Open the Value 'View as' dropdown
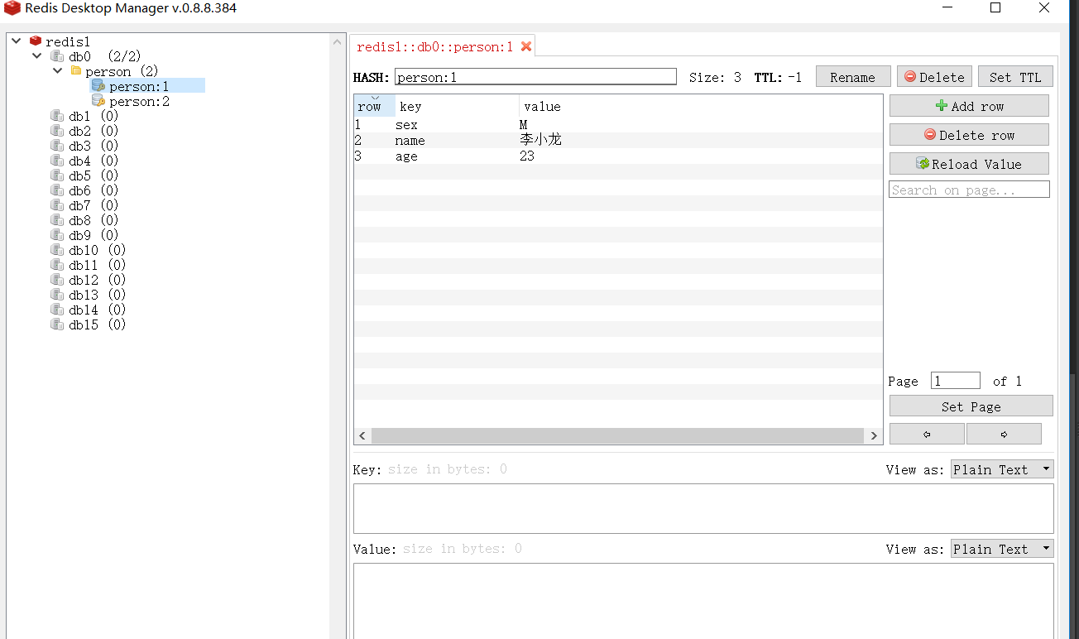 click(x=1002, y=549)
